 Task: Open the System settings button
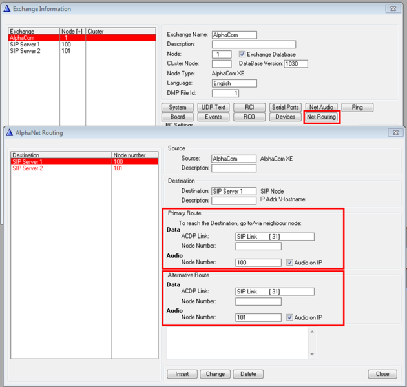(178, 107)
